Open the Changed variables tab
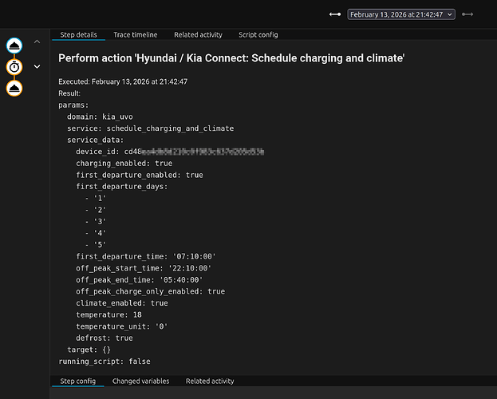Viewport: 497px width, 399px height. pos(140,381)
